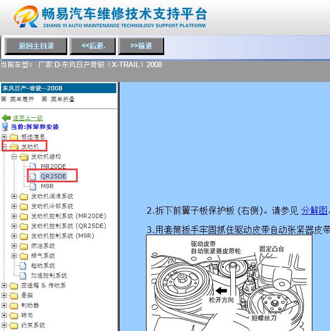
Task: Click 发动机控制系统 (MR20DE) folder icon
Action: [24, 216]
